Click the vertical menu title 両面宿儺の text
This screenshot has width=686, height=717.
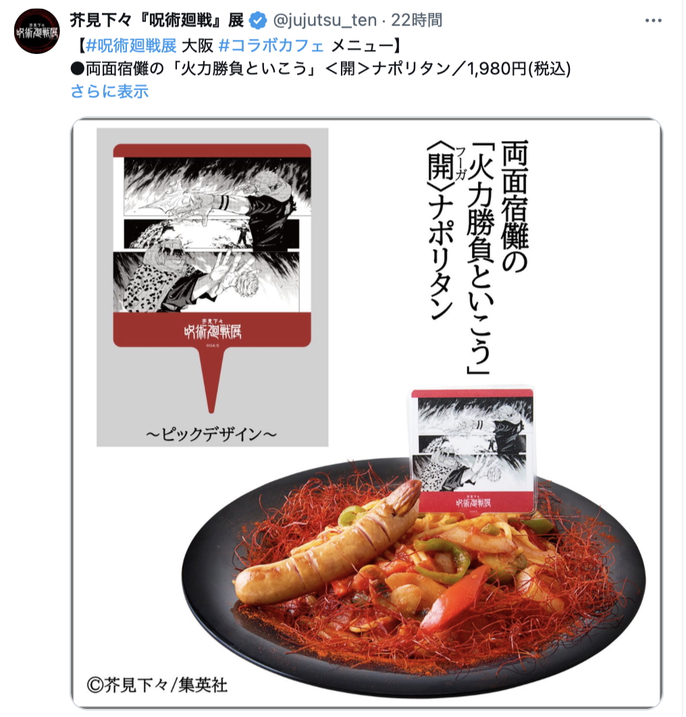515,206
